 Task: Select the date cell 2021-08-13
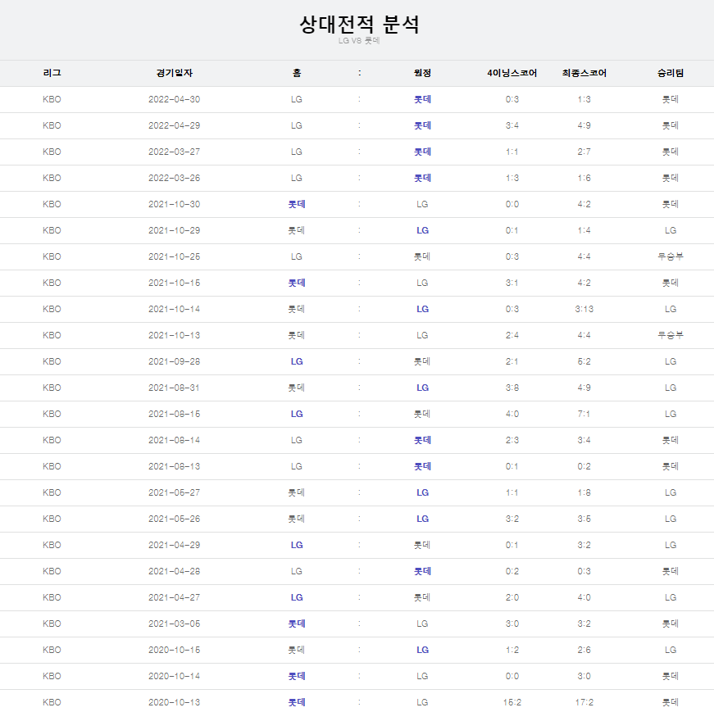(175, 466)
